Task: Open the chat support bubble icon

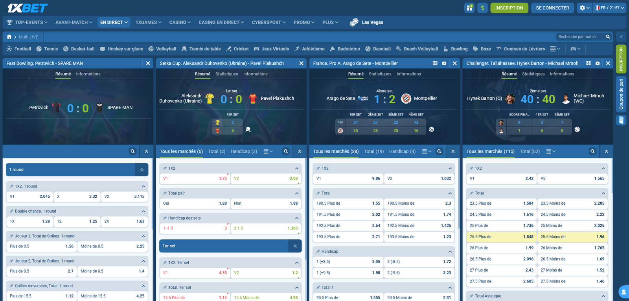Action: (623, 292)
